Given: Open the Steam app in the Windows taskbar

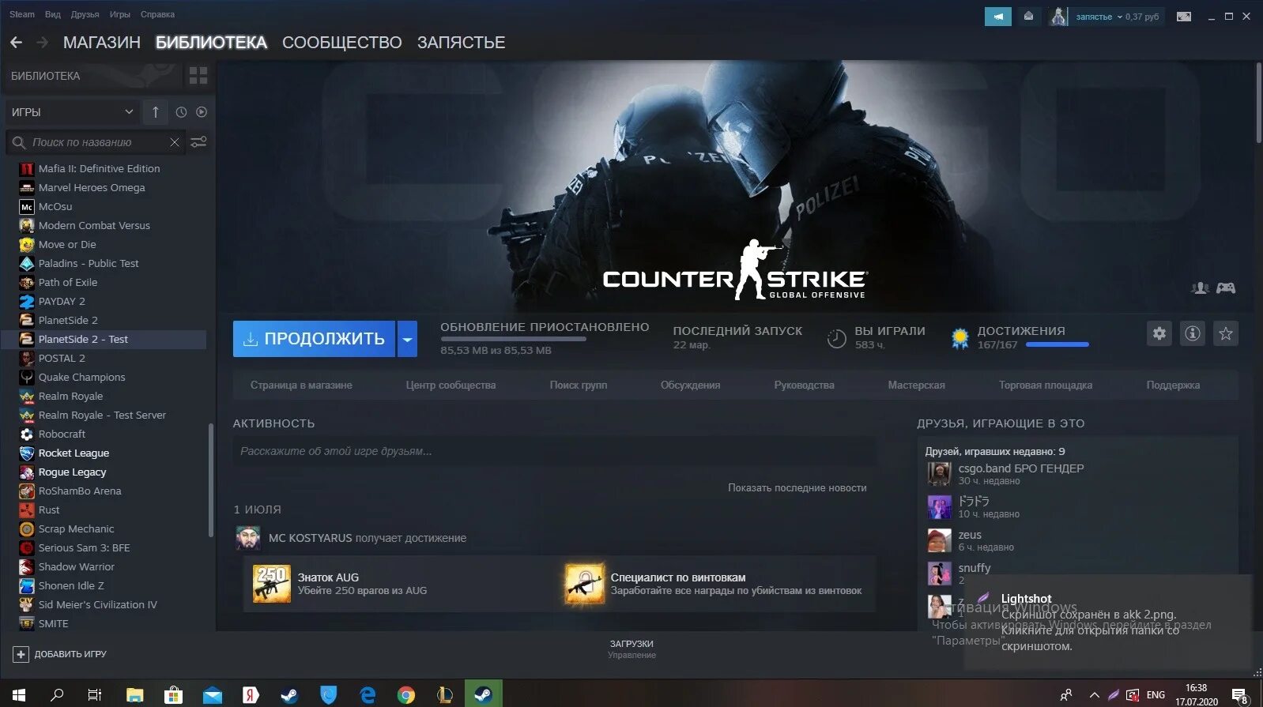Looking at the screenshot, I should pyautogui.click(x=483, y=694).
